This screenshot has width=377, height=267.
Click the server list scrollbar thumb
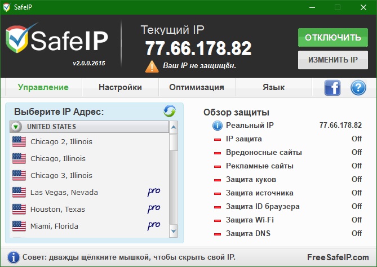tap(174, 143)
